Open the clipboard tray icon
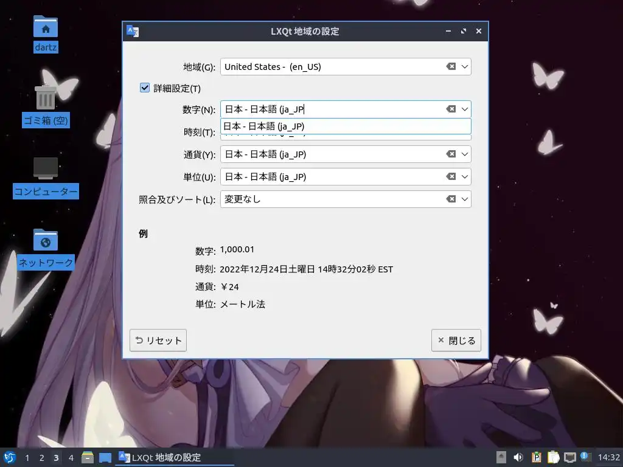This screenshot has width=623, height=467. (553, 457)
